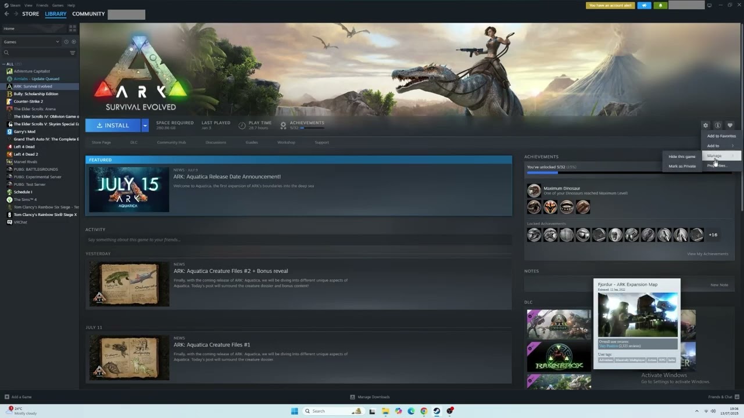The height and width of the screenshot is (418, 744).
Task: Click the account alert banner
Action: pos(610,5)
